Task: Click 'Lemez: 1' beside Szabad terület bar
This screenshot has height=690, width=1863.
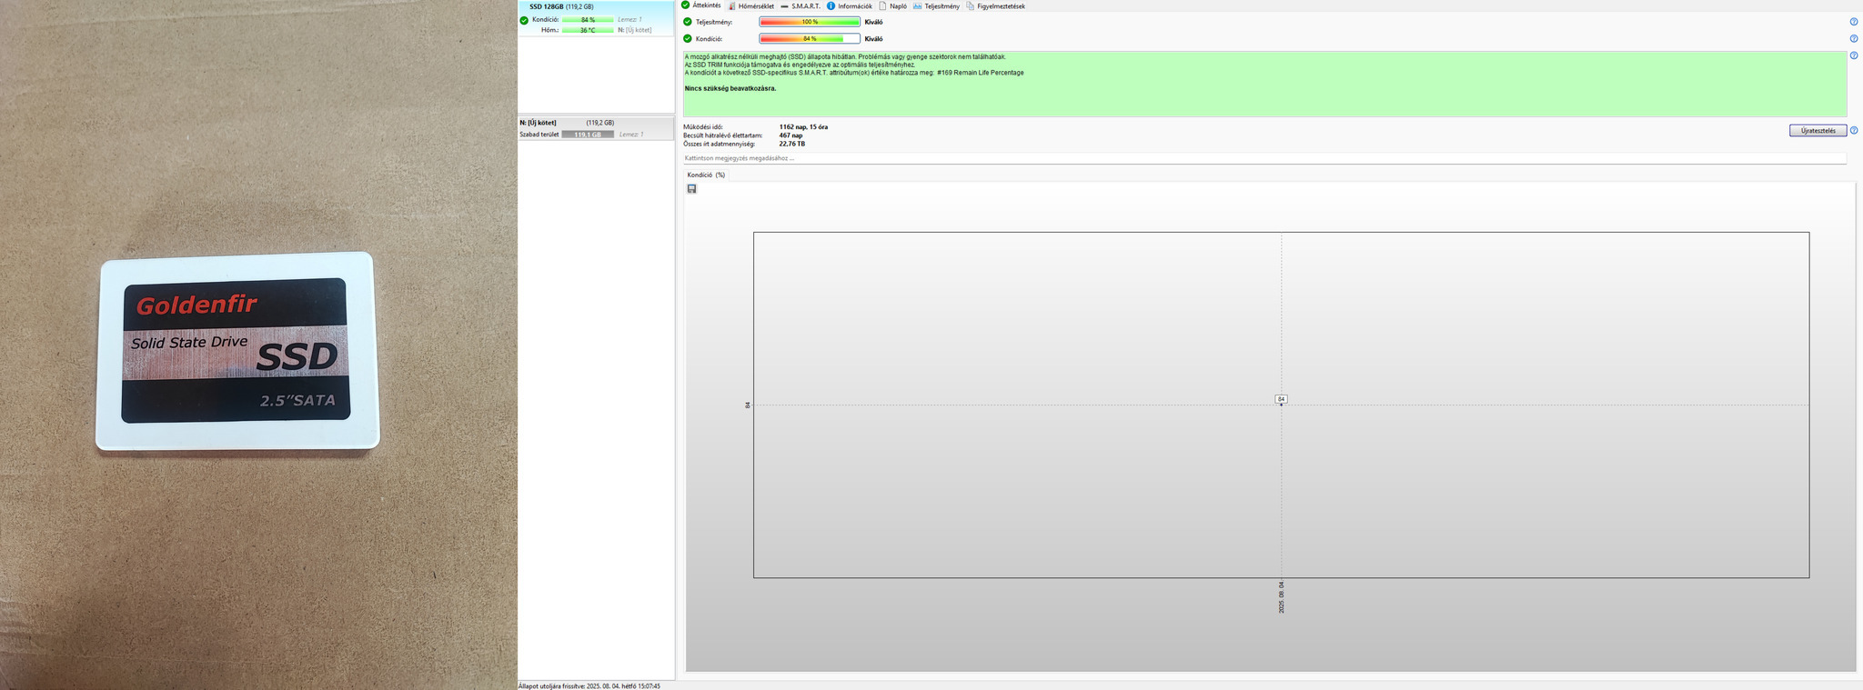Action: tap(631, 135)
